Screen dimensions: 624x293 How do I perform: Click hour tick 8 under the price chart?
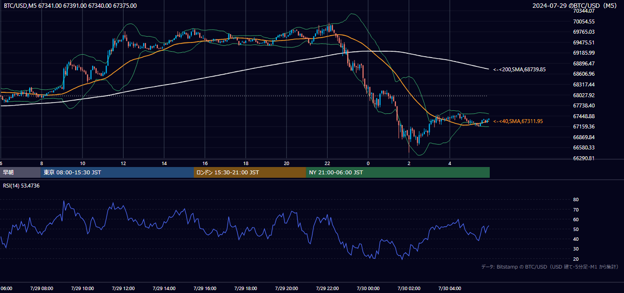(42, 164)
